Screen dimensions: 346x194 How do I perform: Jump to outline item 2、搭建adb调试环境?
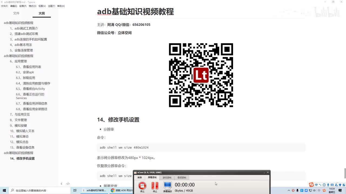pos(24,34)
